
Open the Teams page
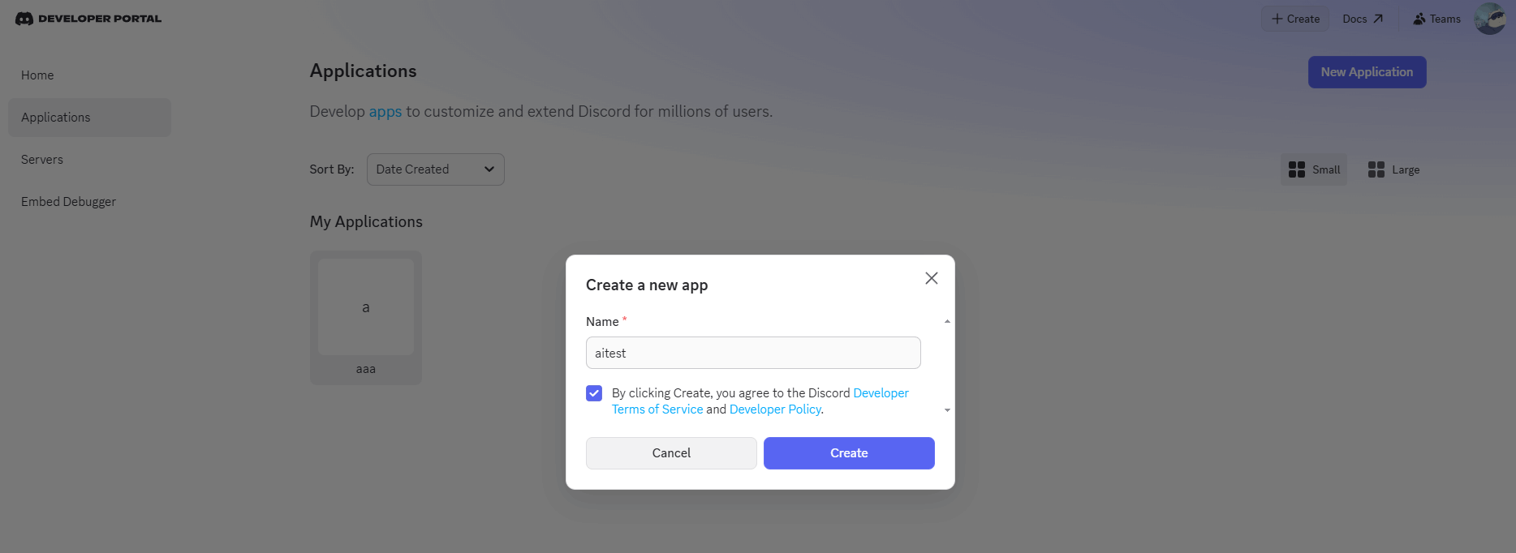(1436, 19)
